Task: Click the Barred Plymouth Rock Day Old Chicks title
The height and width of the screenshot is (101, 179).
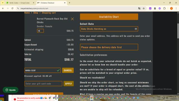Action: 52,20
